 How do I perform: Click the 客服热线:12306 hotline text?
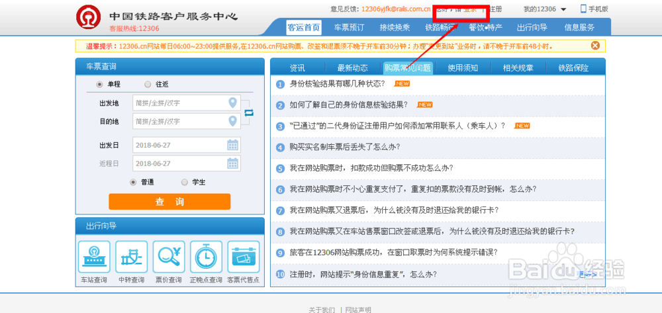tap(134, 28)
